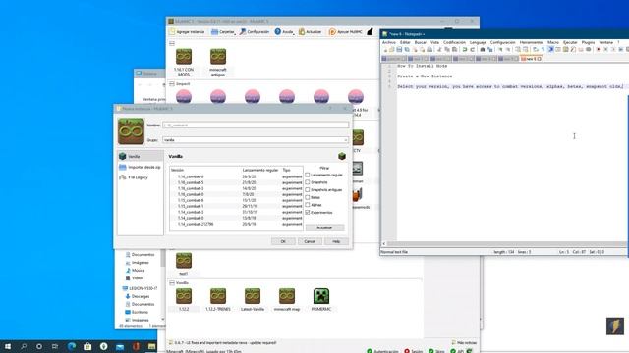Screen dimensions: 629x353
Task: Click the Save icon in Notepad++ toolbar
Action: 399,50
